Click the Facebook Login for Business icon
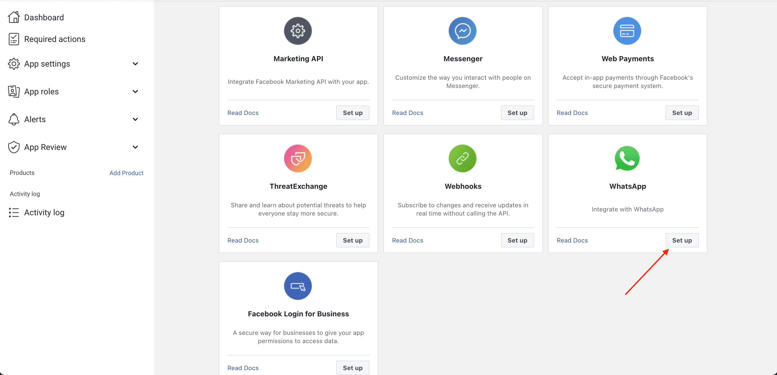This screenshot has height=375, width=777. [298, 286]
